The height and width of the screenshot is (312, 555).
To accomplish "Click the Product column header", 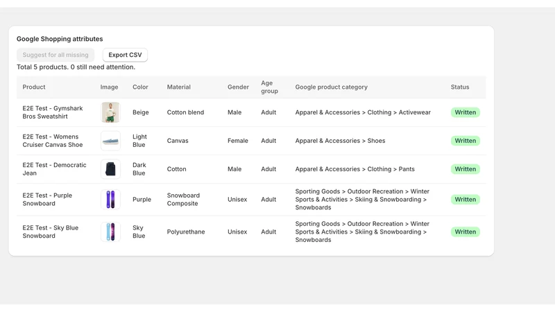I will (34, 87).
